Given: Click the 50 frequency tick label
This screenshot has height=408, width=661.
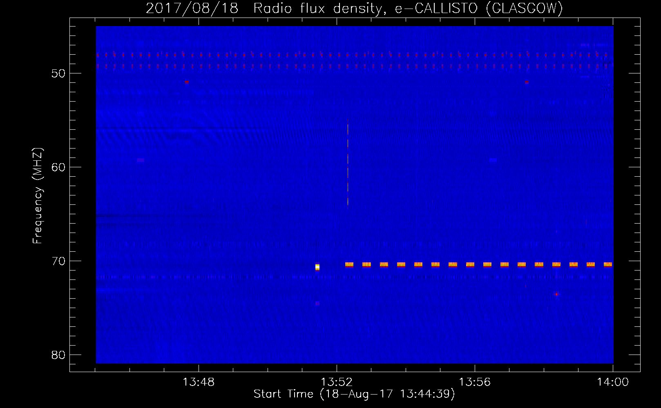Looking at the screenshot, I should [x=58, y=74].
